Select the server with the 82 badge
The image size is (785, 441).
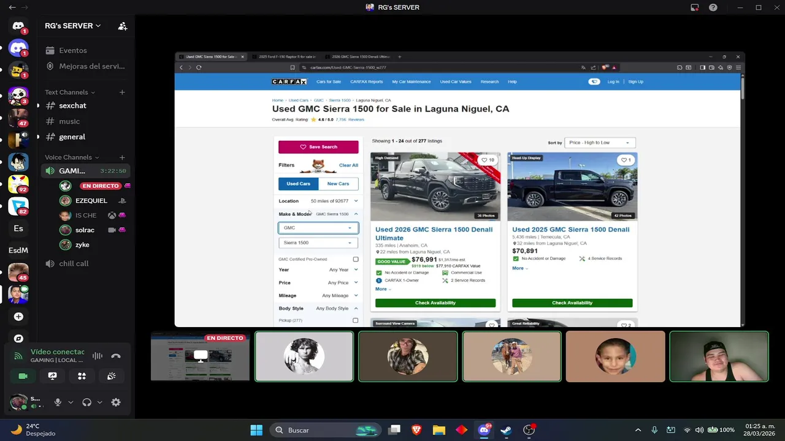pos(18,206)
